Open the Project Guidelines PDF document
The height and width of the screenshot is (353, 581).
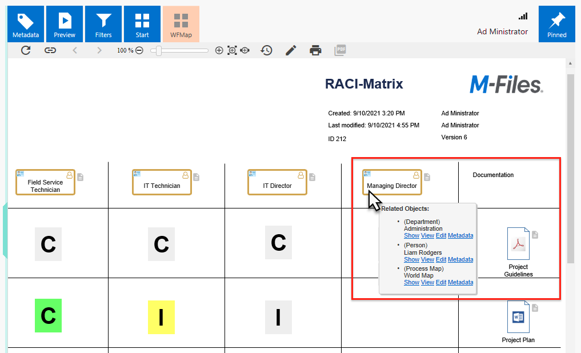[x=518, y=243]
